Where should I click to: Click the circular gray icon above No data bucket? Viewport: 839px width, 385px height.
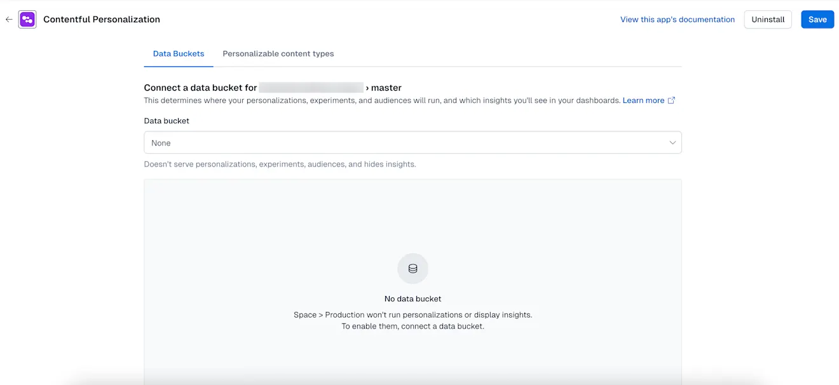(413, 268)
